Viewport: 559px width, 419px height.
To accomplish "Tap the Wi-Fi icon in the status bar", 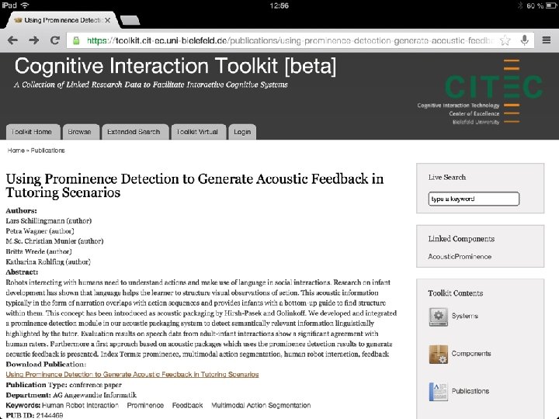I will [x=25, y=5].
